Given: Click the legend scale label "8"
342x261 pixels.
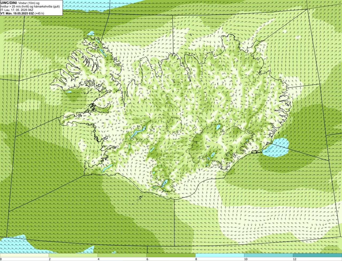Looking at the screenshot, I should coord(196,259).
